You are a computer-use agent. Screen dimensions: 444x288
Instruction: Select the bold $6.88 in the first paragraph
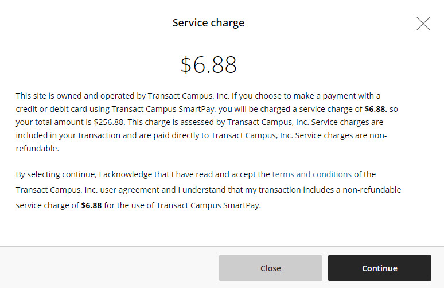point(375,108)
